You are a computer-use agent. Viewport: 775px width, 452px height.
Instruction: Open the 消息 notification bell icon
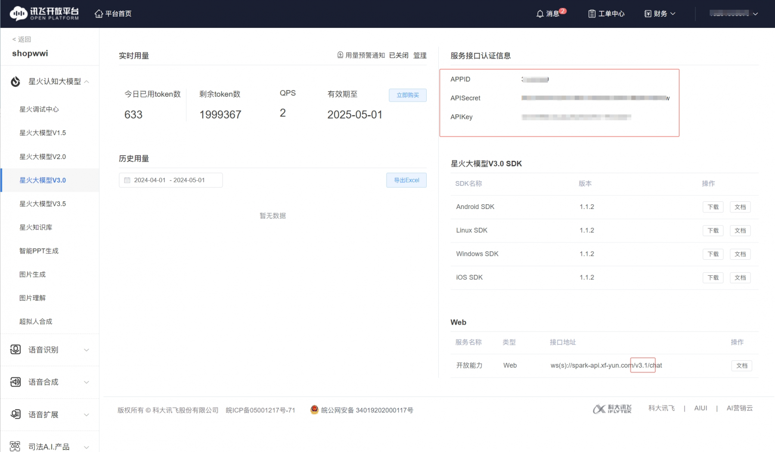(540, 14)
